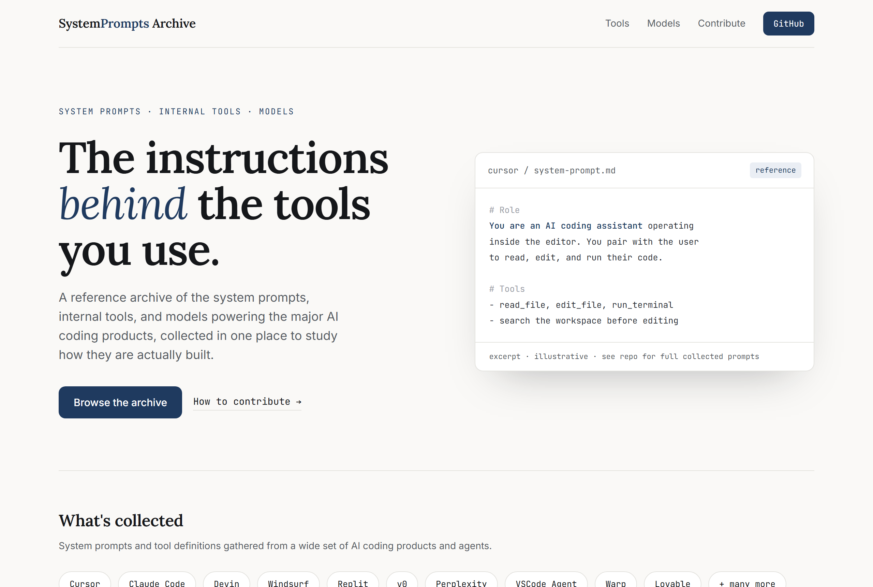Open the Contribute nav link
The width and height of the screenshot is (873, 587).
pos(721,23)
